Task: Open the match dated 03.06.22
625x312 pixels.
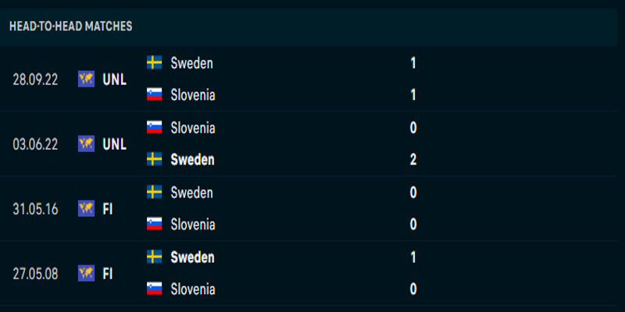Action: coord(34,144)
